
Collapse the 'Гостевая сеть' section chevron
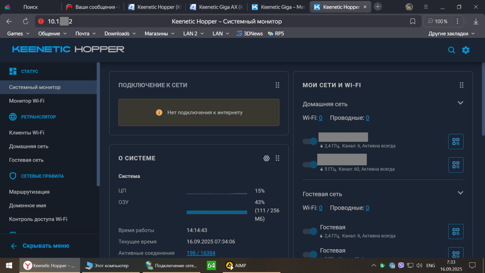tap(460, 193)
